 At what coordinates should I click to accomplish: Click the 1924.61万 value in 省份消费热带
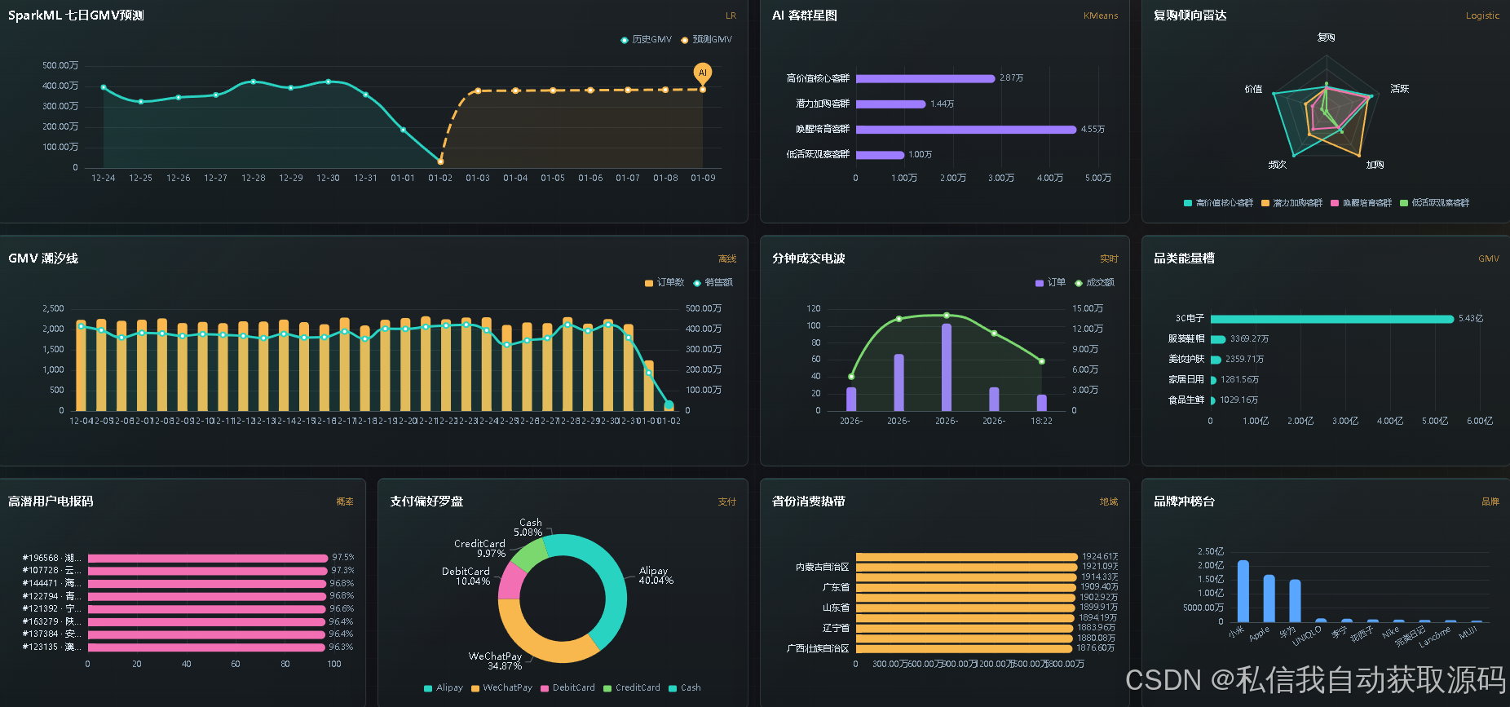(1100, 557)
